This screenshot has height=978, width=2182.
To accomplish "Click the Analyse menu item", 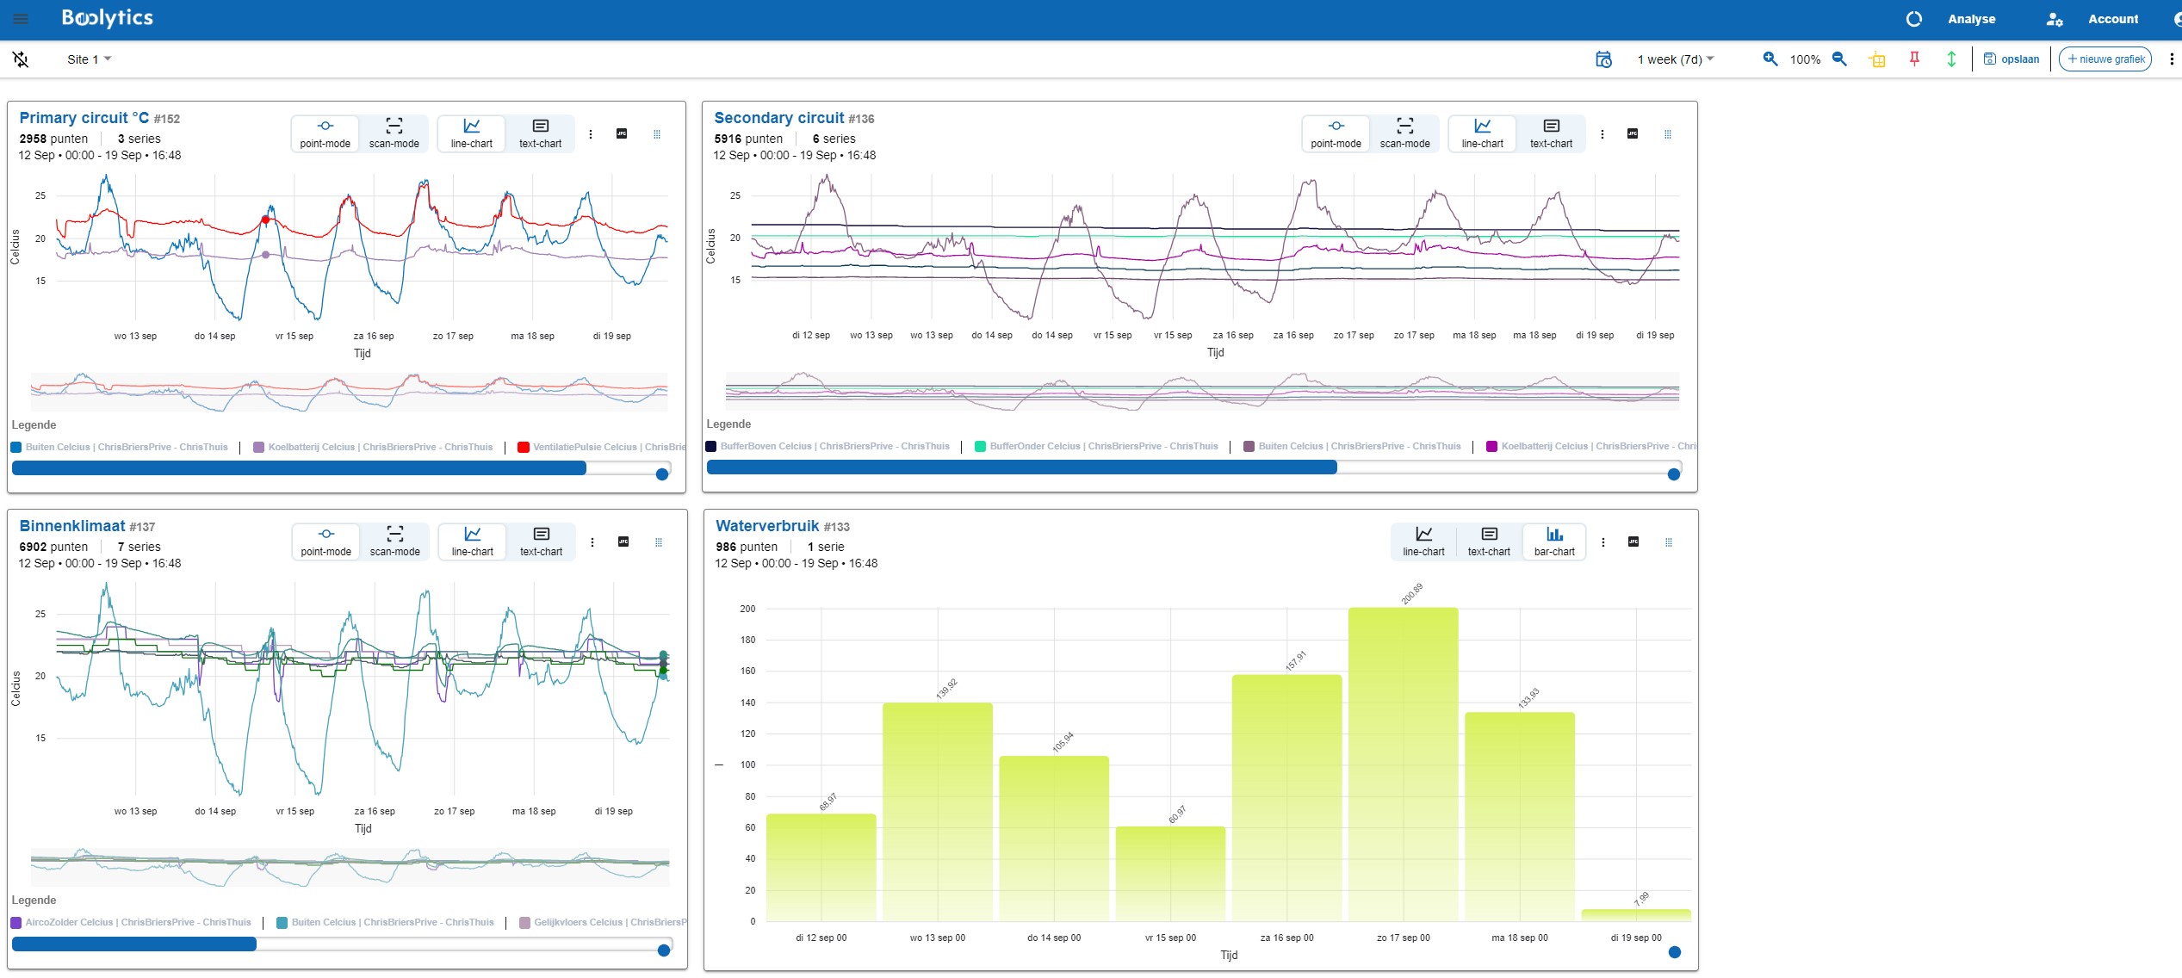I will (1971, 19).
